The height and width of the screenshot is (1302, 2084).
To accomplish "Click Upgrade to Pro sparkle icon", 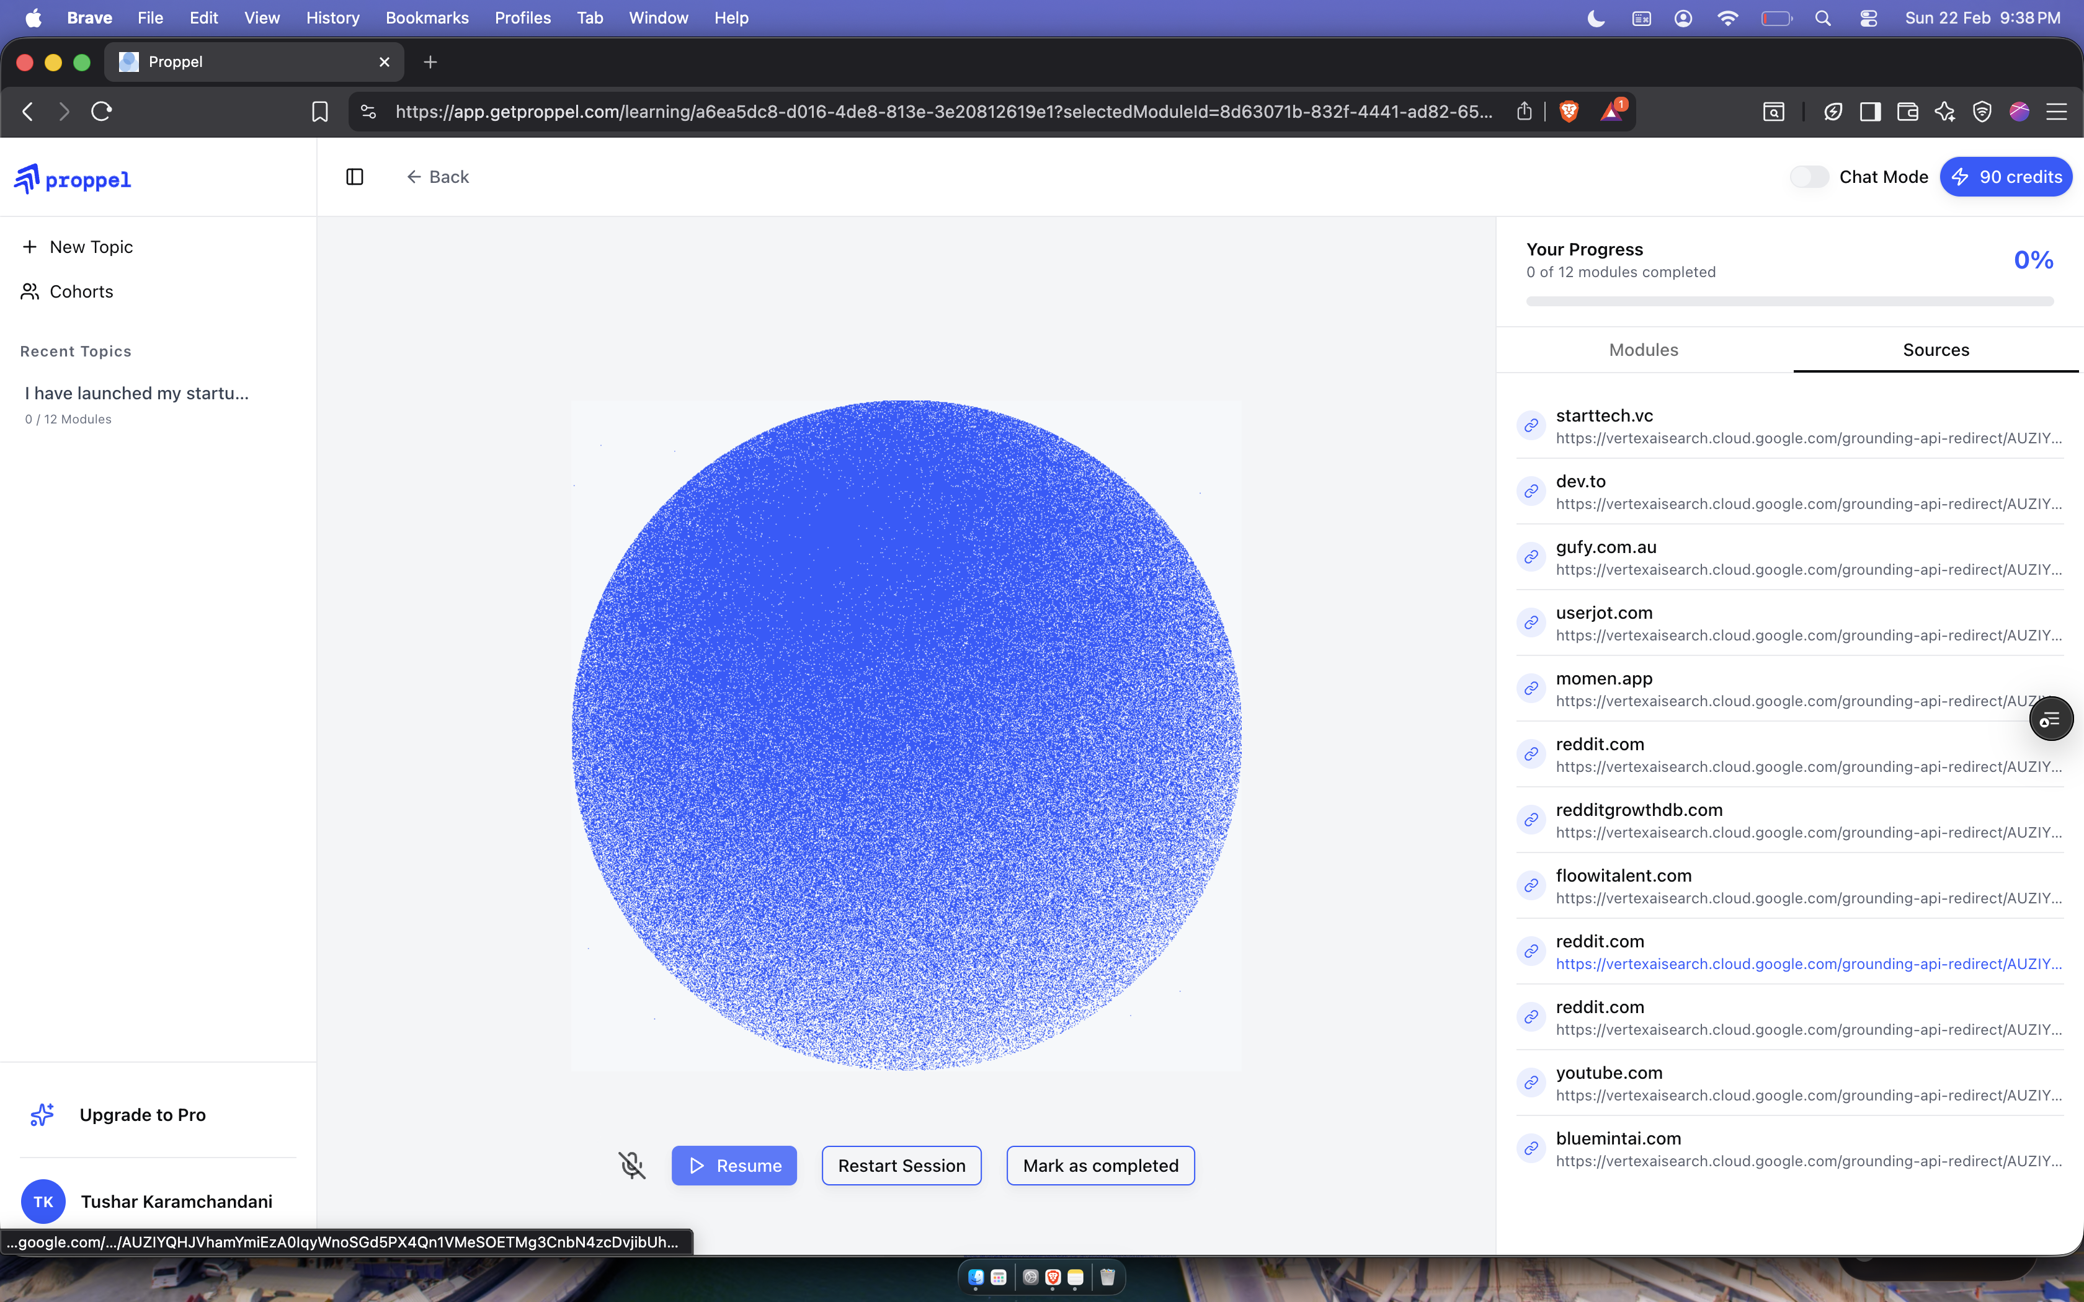I will (42, 1114).
